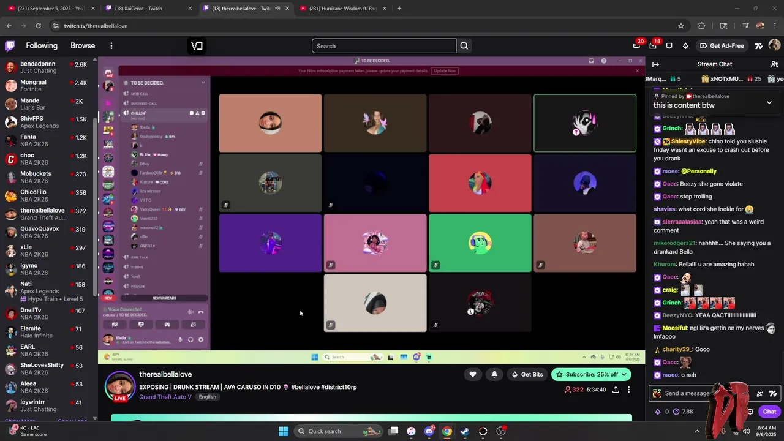Go to the Twitch home logo
Image resolution: width=784 pixels, height=441 pixels.
coord(10,46)
